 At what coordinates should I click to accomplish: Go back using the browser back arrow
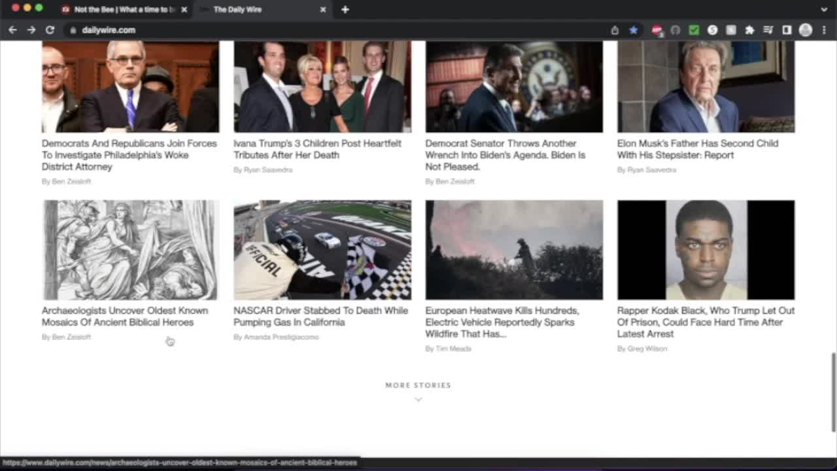(12, 30)
